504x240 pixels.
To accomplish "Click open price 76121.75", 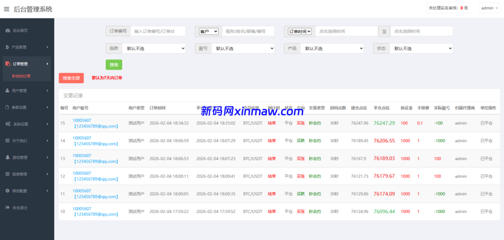I will pos(360,176).
